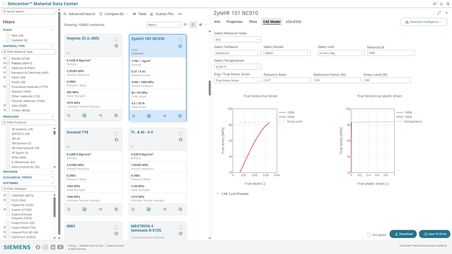Open the Select Model MatS1 dropdown

coord(287,53)
